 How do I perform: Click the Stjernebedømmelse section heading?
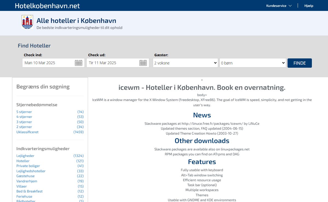pos(37,105)
